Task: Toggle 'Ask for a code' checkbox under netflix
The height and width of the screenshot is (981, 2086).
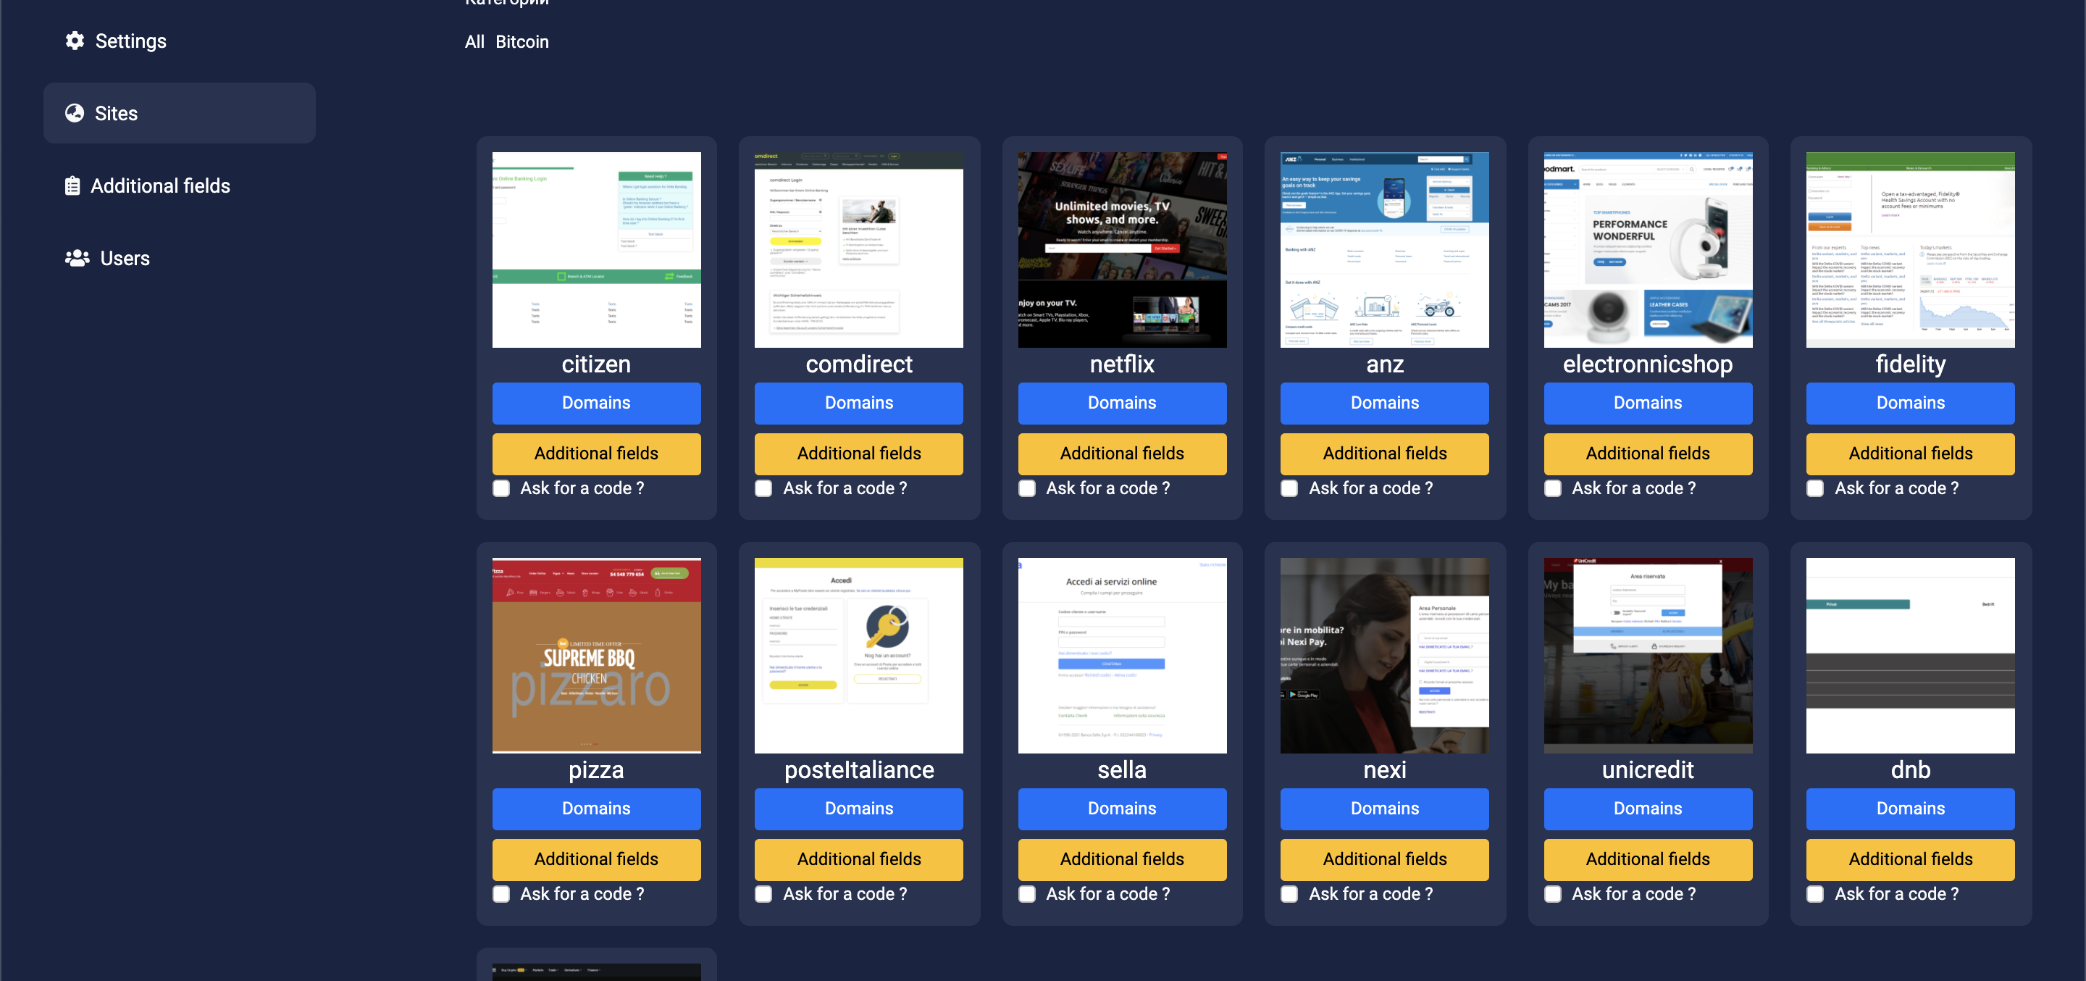Action: 1027,488
